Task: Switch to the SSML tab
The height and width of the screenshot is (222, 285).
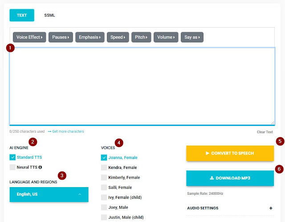Action: pos(49,15)
